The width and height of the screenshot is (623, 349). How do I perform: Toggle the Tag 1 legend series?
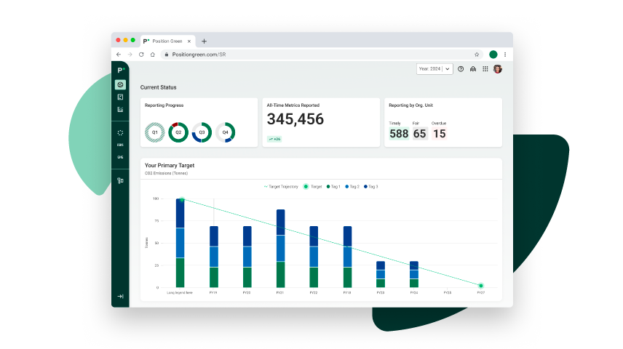point(334,187)
